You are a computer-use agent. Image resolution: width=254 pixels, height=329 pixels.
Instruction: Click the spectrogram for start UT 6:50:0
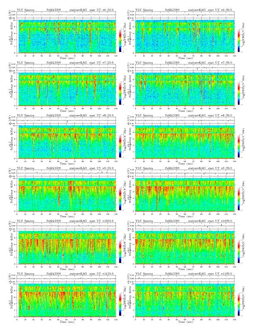click(185, 36)
